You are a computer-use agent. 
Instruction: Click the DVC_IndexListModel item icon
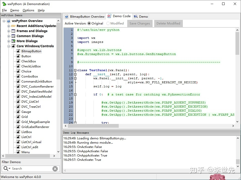tap(18, 96)
